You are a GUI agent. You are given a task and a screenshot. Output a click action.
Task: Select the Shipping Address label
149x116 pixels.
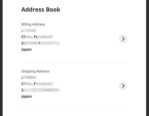point(35,71)
